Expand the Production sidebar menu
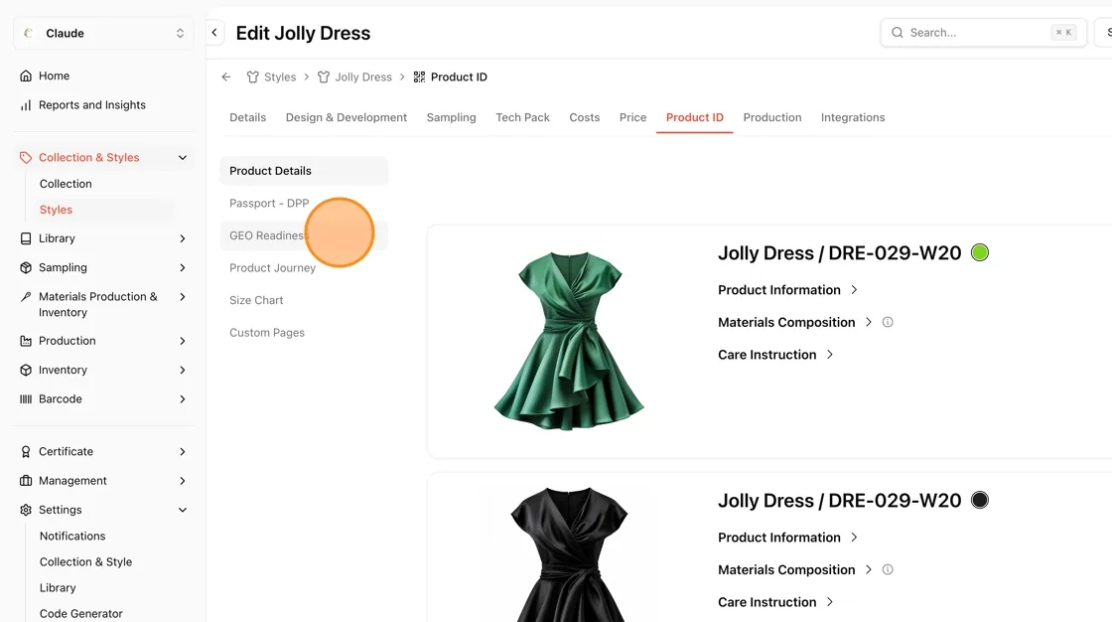 pos(183,341)
